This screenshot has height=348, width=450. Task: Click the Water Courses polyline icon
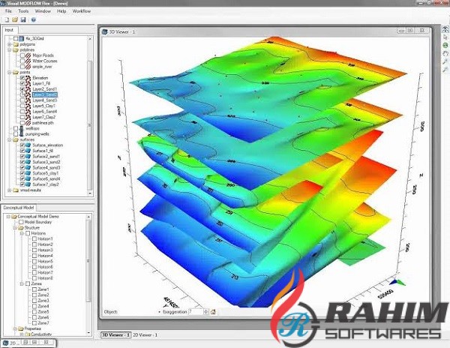(28, 61)
